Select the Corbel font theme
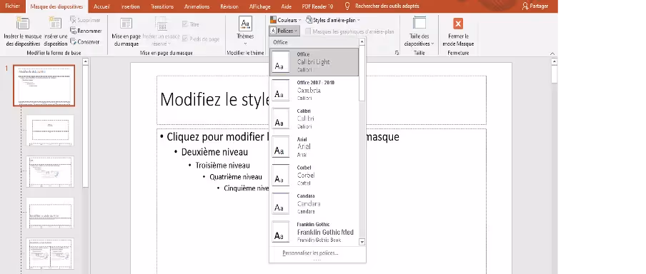The height and width of the screenshot is (274, 646). 314,176
